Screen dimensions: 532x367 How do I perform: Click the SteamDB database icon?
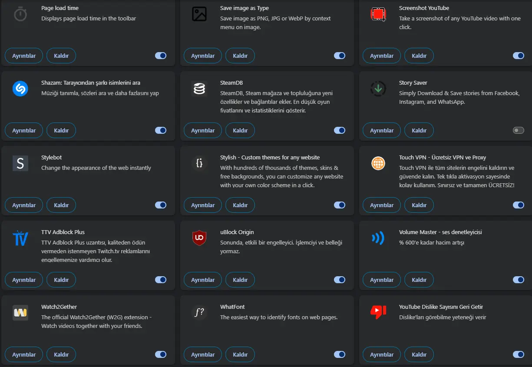pyautogui.click(x=199, y=89)
